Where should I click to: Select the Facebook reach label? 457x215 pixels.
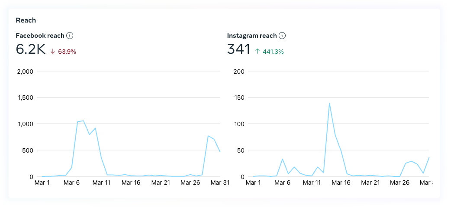[x=40, y=36]
